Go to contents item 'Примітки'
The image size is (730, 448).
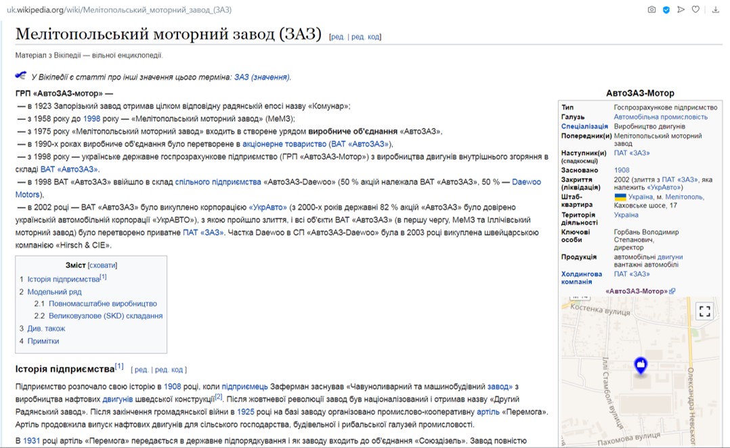(x=43, y=341)
